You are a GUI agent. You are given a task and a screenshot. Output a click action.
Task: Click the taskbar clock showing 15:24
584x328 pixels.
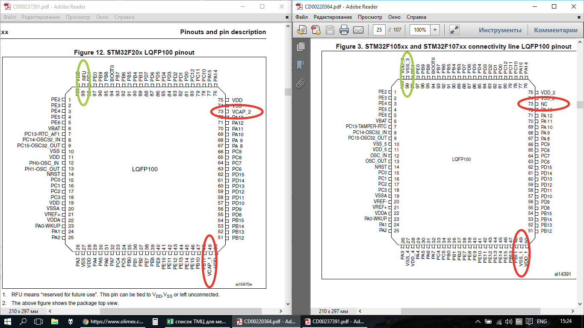[566, 321]
